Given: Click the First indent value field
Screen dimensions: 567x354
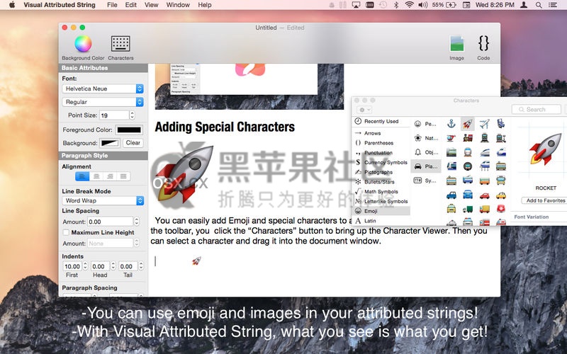Looking at the screenshot, I should click(x=72, y=266).
